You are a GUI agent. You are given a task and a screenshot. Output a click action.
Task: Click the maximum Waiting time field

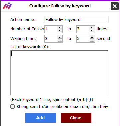tap(83, 39)
